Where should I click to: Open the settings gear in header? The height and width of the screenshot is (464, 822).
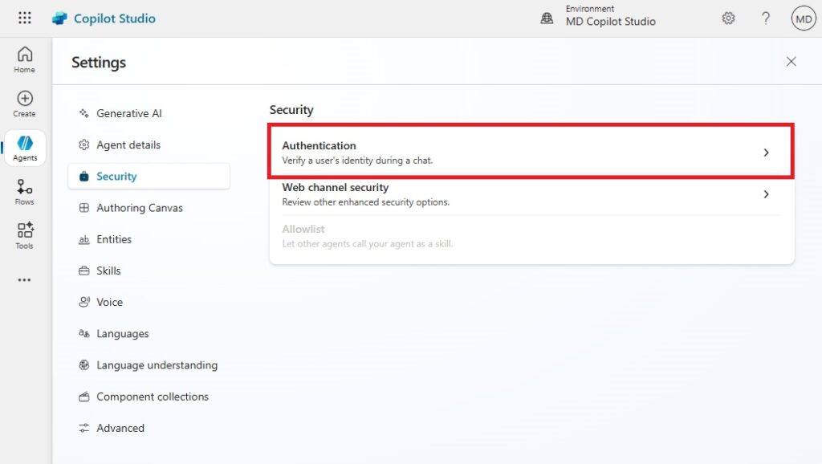point(728,18)
